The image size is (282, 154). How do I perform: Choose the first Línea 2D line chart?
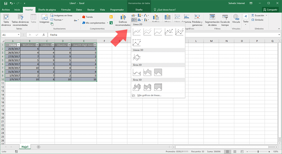pyautogui.click(x=137, y=32)
